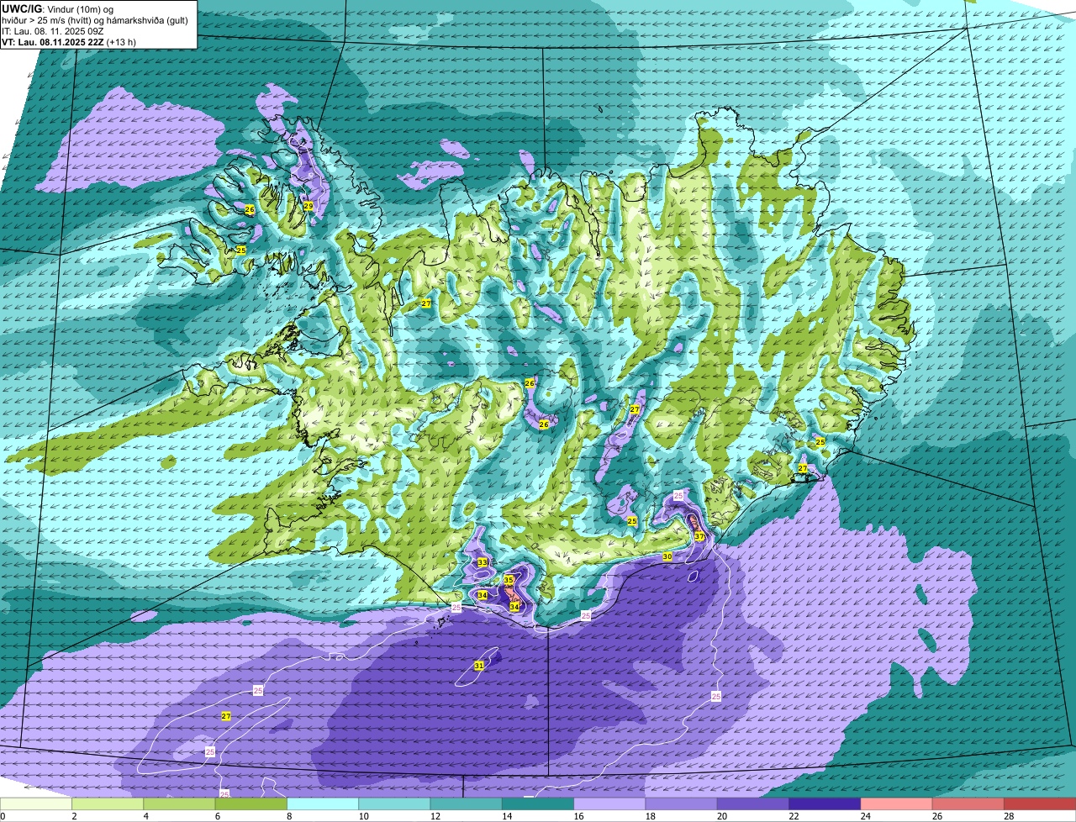Screen dimensions: 1076x822
Task: Select the yellow '35' maximum gust label
Action: click(509, 580)
